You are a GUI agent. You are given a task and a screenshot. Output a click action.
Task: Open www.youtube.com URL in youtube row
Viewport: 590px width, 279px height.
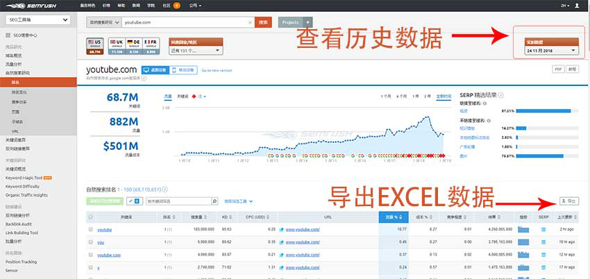303,229
